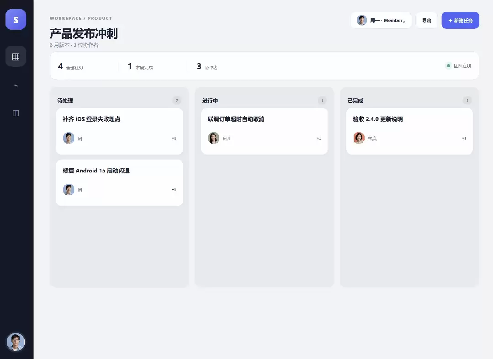Open the 联调订单超时自动取消 task card
Image resolution: width=493 pixels, height=359 pixels.
click(265, 131)
